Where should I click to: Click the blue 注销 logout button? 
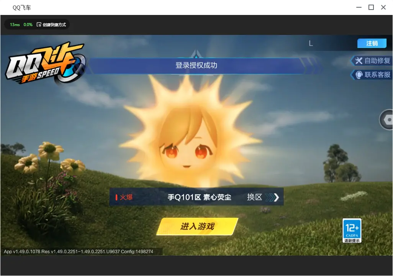(x=372, y=43)
